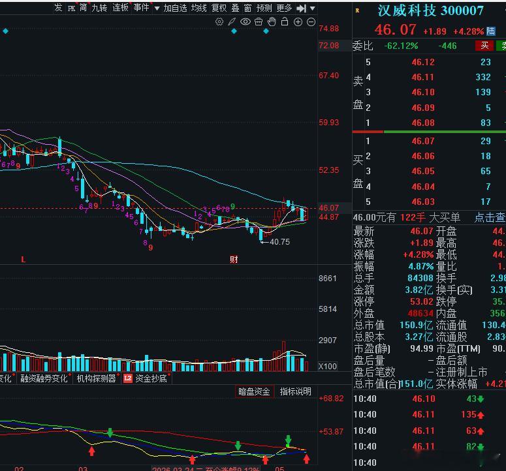Click the 叠 overlay button
506x471 pixels.
click(x=236, y=8)
